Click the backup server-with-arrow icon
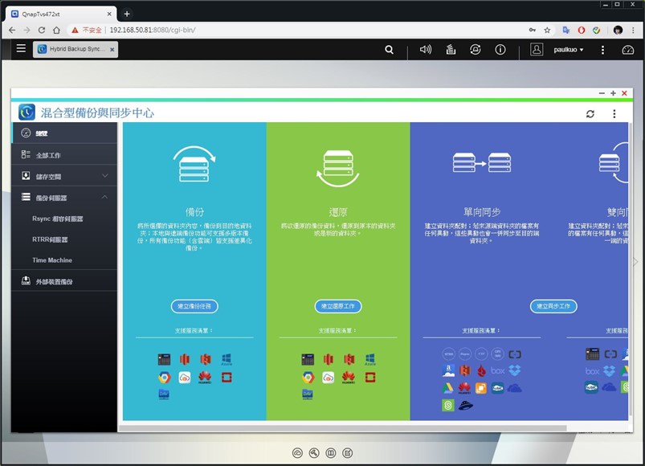645x466 pixels. (x=194, y=164)
